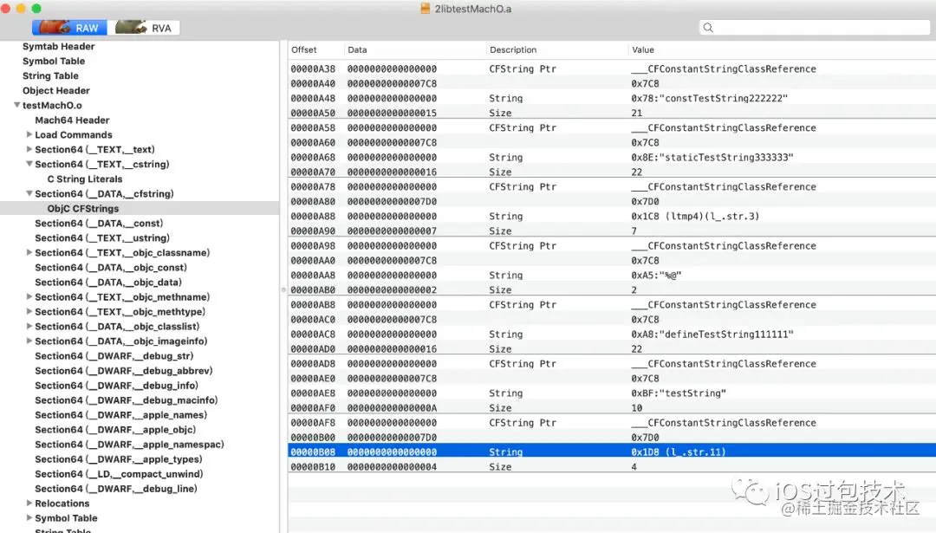Open Section64 (__DWARF,__debug_str)

(114, 355)
